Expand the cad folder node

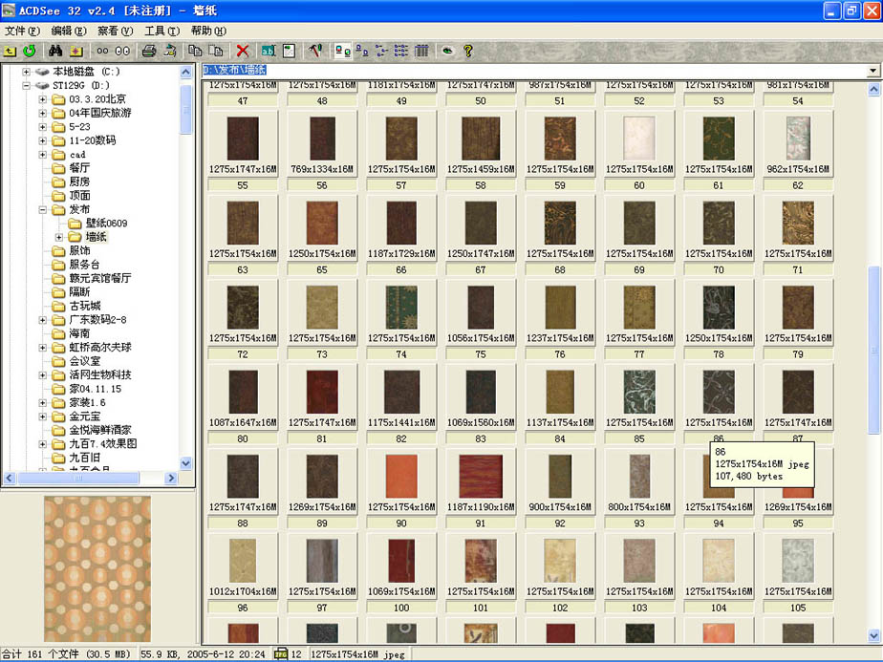click(42, 154)
